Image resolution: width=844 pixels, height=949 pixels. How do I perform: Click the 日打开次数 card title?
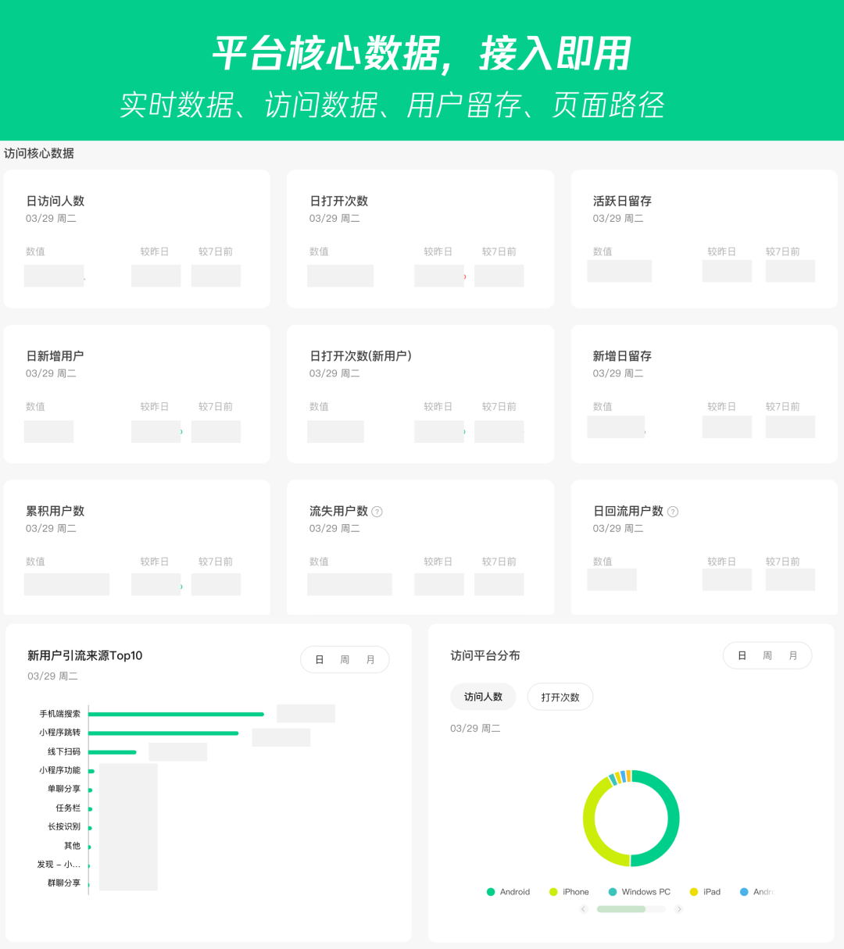point(339,201)
